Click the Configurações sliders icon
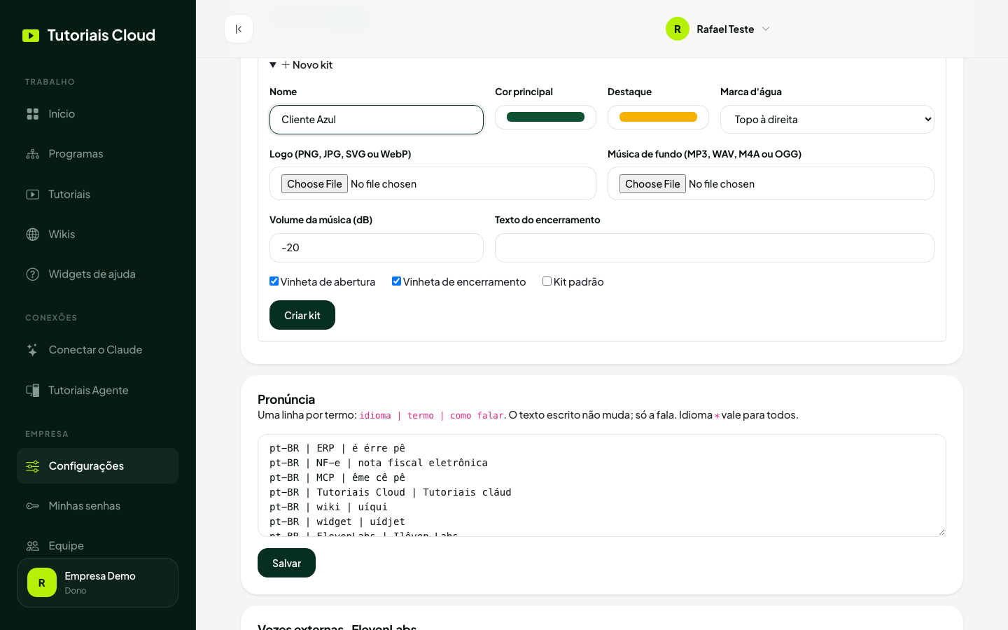 point(33,466)
